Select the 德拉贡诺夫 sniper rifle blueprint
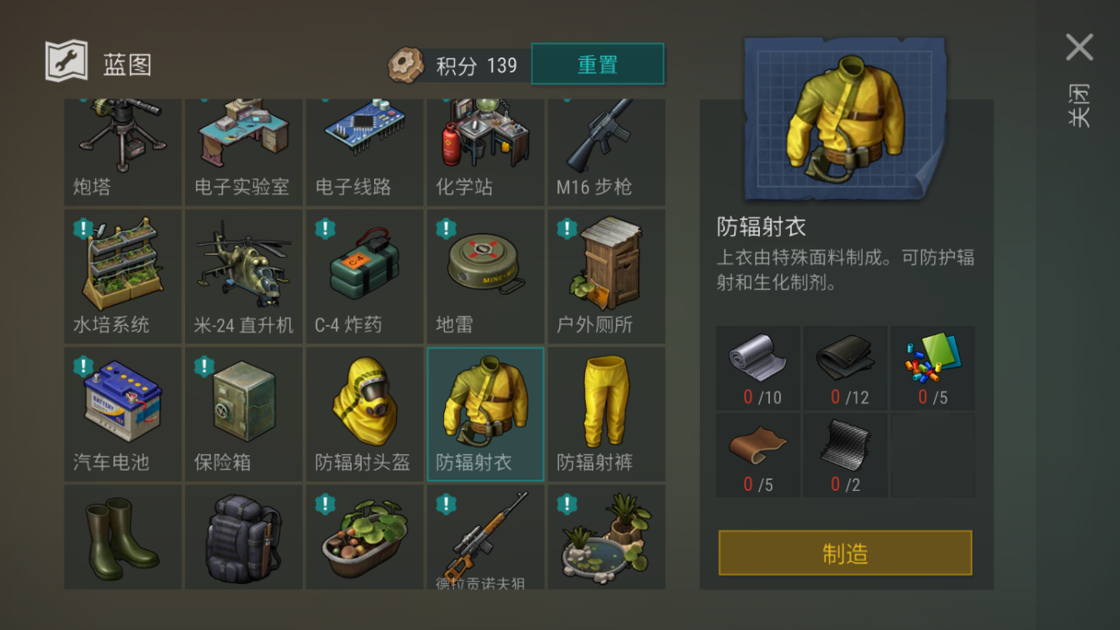The image size is (1120, 630). 485,537
